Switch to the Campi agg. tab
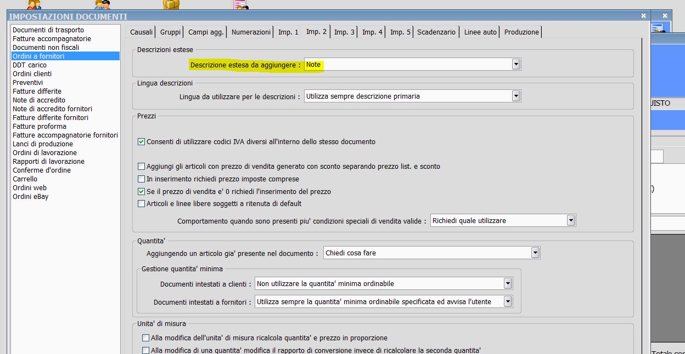Viewport: 685px width, 354px height. click(206, 32)
